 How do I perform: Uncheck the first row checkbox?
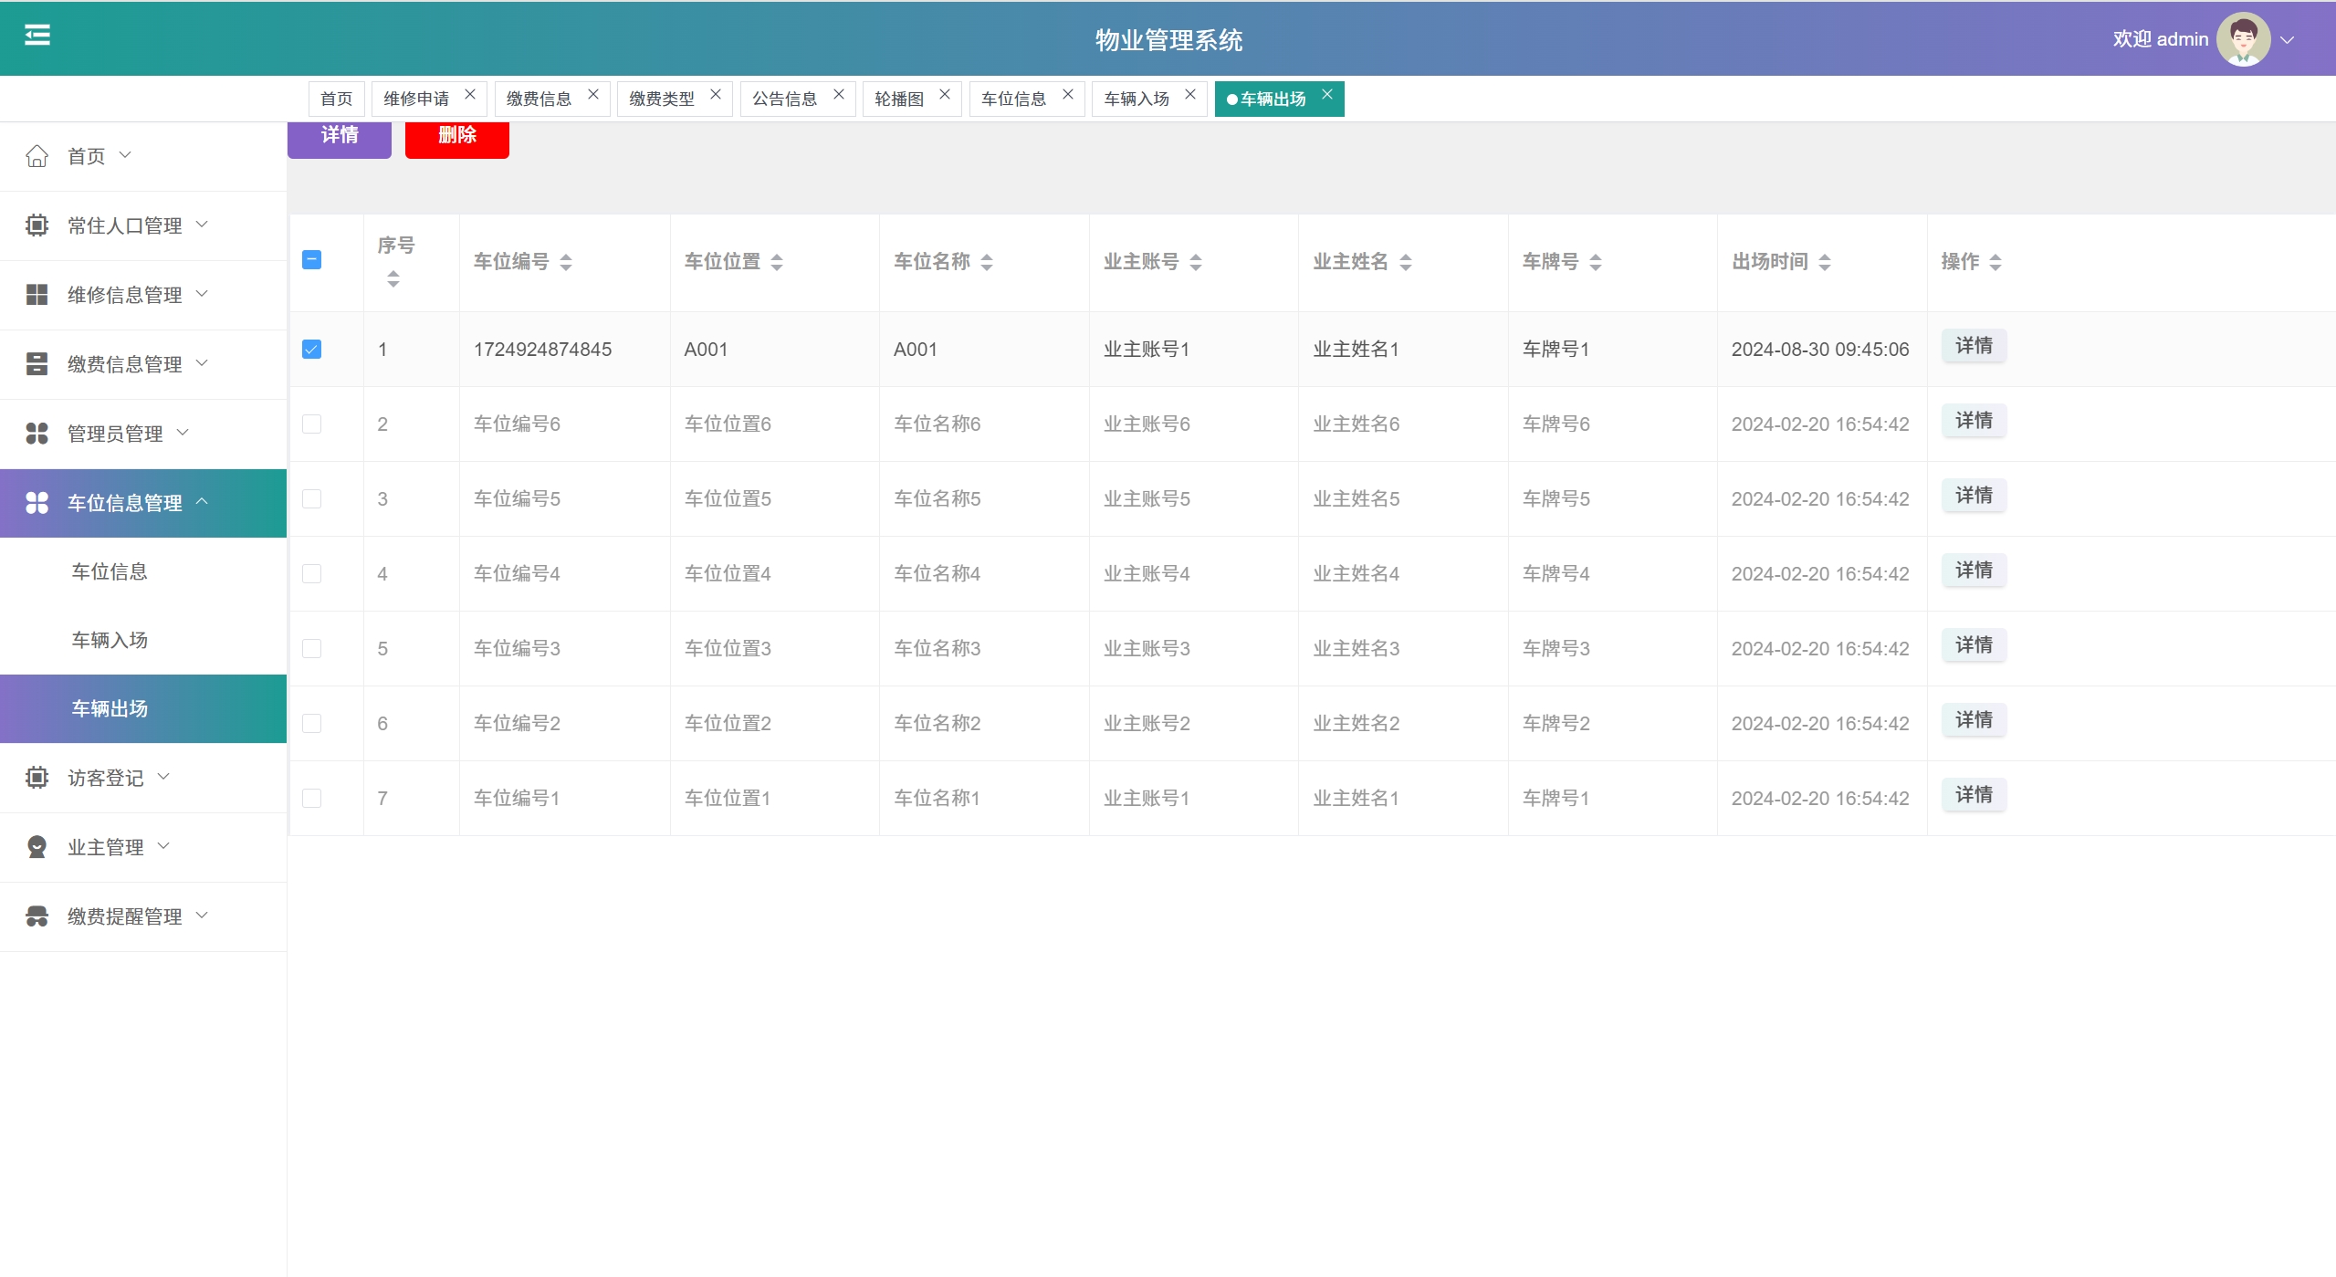point(311,350)
